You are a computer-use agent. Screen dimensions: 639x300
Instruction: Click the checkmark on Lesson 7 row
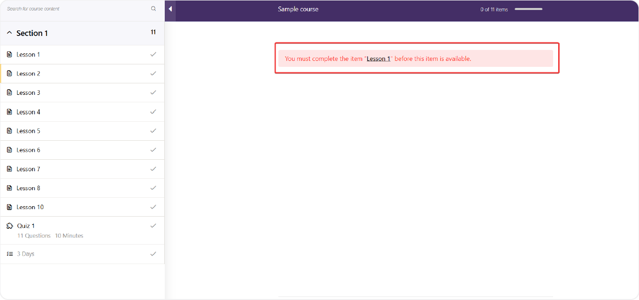pyautogui.click(x=153, y=168)
